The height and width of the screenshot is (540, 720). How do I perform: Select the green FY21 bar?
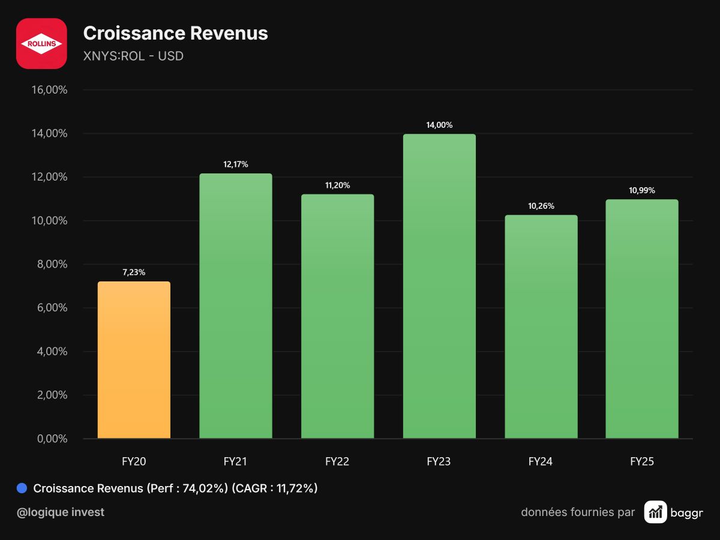[x=236, y=306]
